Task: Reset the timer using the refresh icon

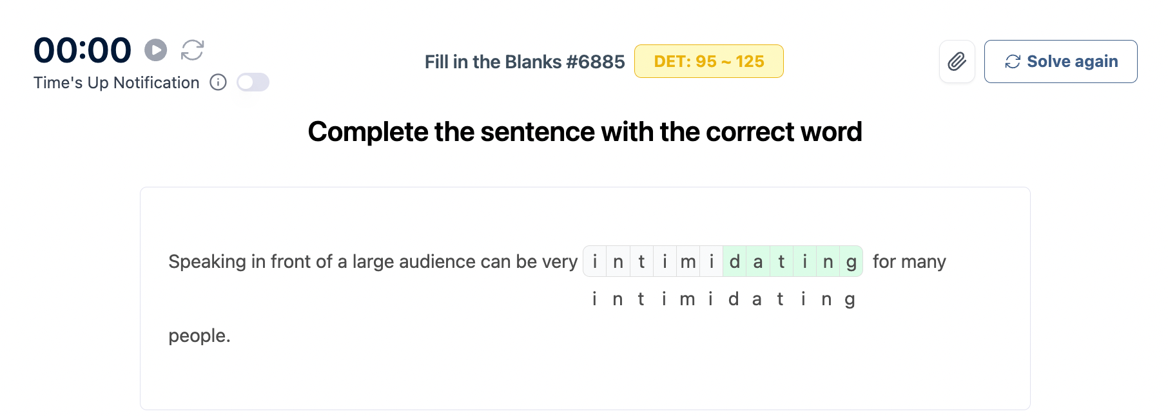Action: (192, 50)
